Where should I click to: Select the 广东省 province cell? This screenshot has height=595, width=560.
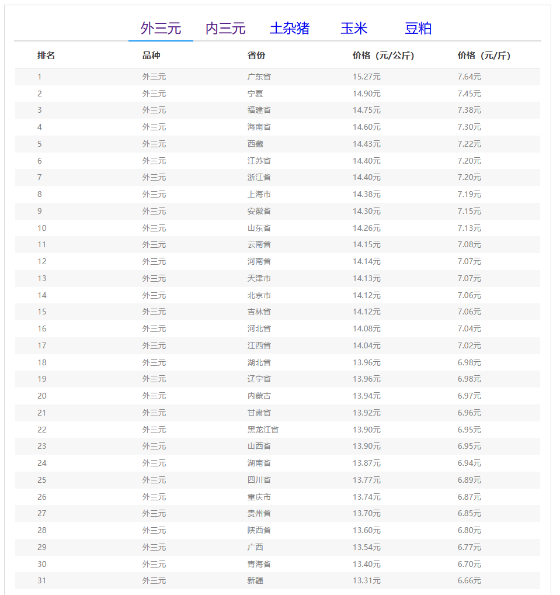pos(259,77)
